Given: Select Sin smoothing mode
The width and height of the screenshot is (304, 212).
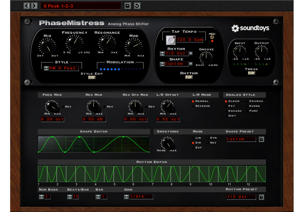Looking at the screenshot, I should [193, 143].
